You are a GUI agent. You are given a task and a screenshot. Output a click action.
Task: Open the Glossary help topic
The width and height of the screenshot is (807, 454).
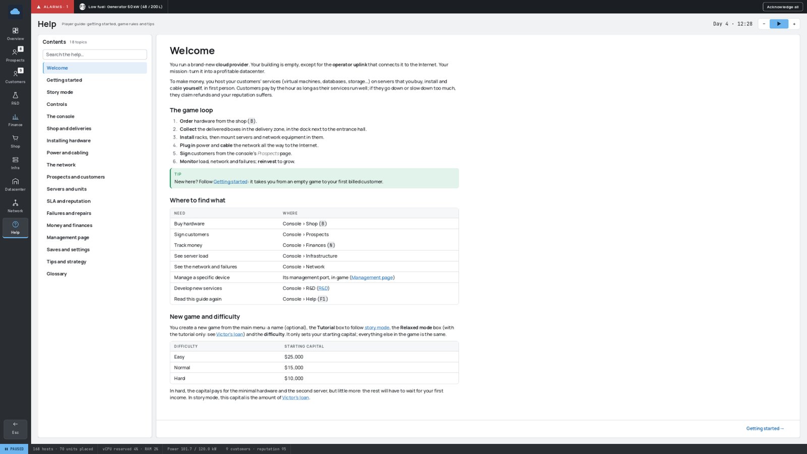95,273
